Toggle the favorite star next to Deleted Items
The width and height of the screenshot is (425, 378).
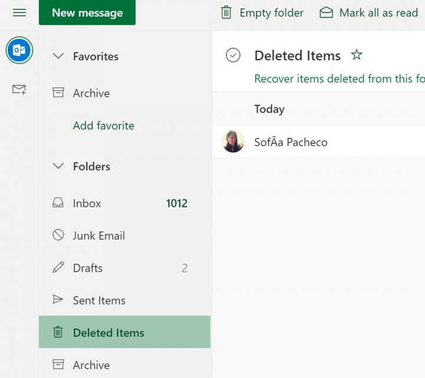click(357, 54)
